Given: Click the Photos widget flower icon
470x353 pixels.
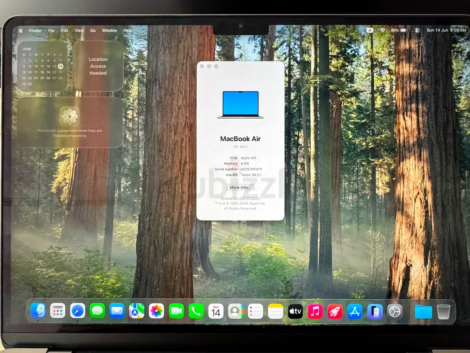Looking at the screenshot, I should point(70,116).
